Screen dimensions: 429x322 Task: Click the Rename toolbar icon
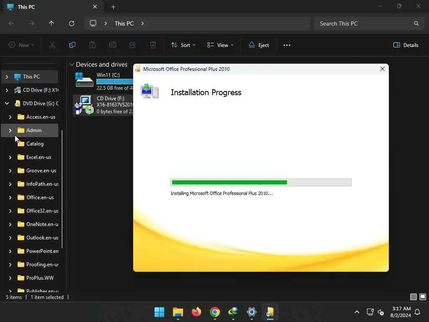112,45
